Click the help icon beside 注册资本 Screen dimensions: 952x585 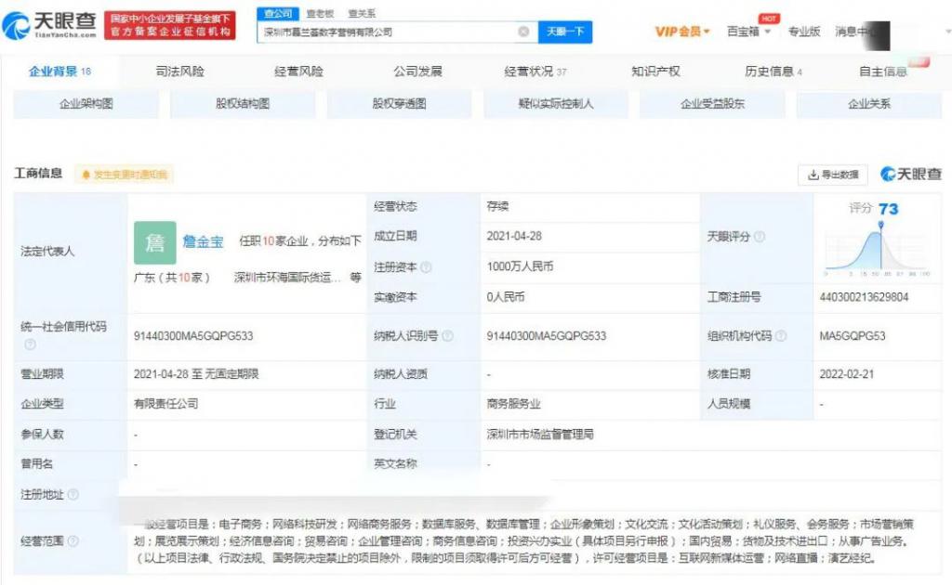(x=427, y=267)
